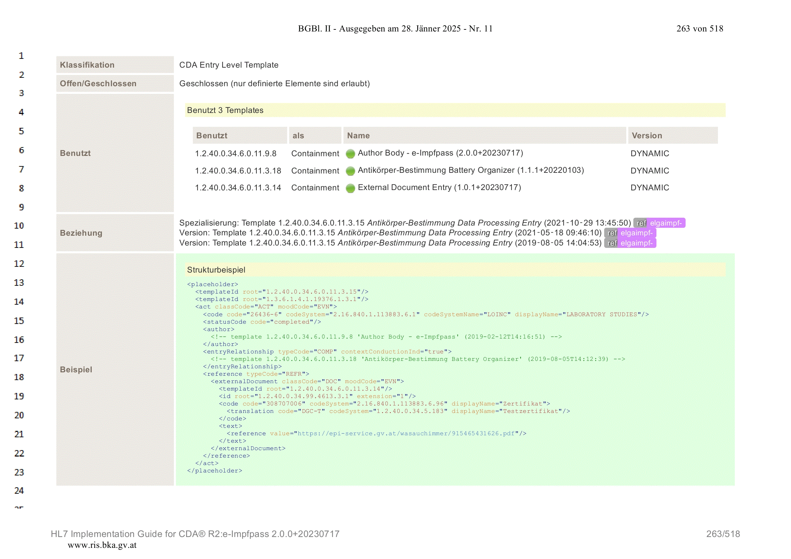Select template ID 1.2.40.0.34.6.0.11.3.14 in table
This screenshot has width=791, height=559.
[238, 188]
